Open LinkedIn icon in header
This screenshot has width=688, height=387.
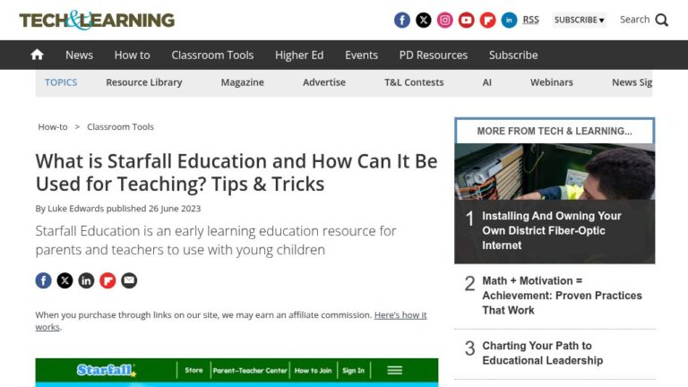point(509,21)
